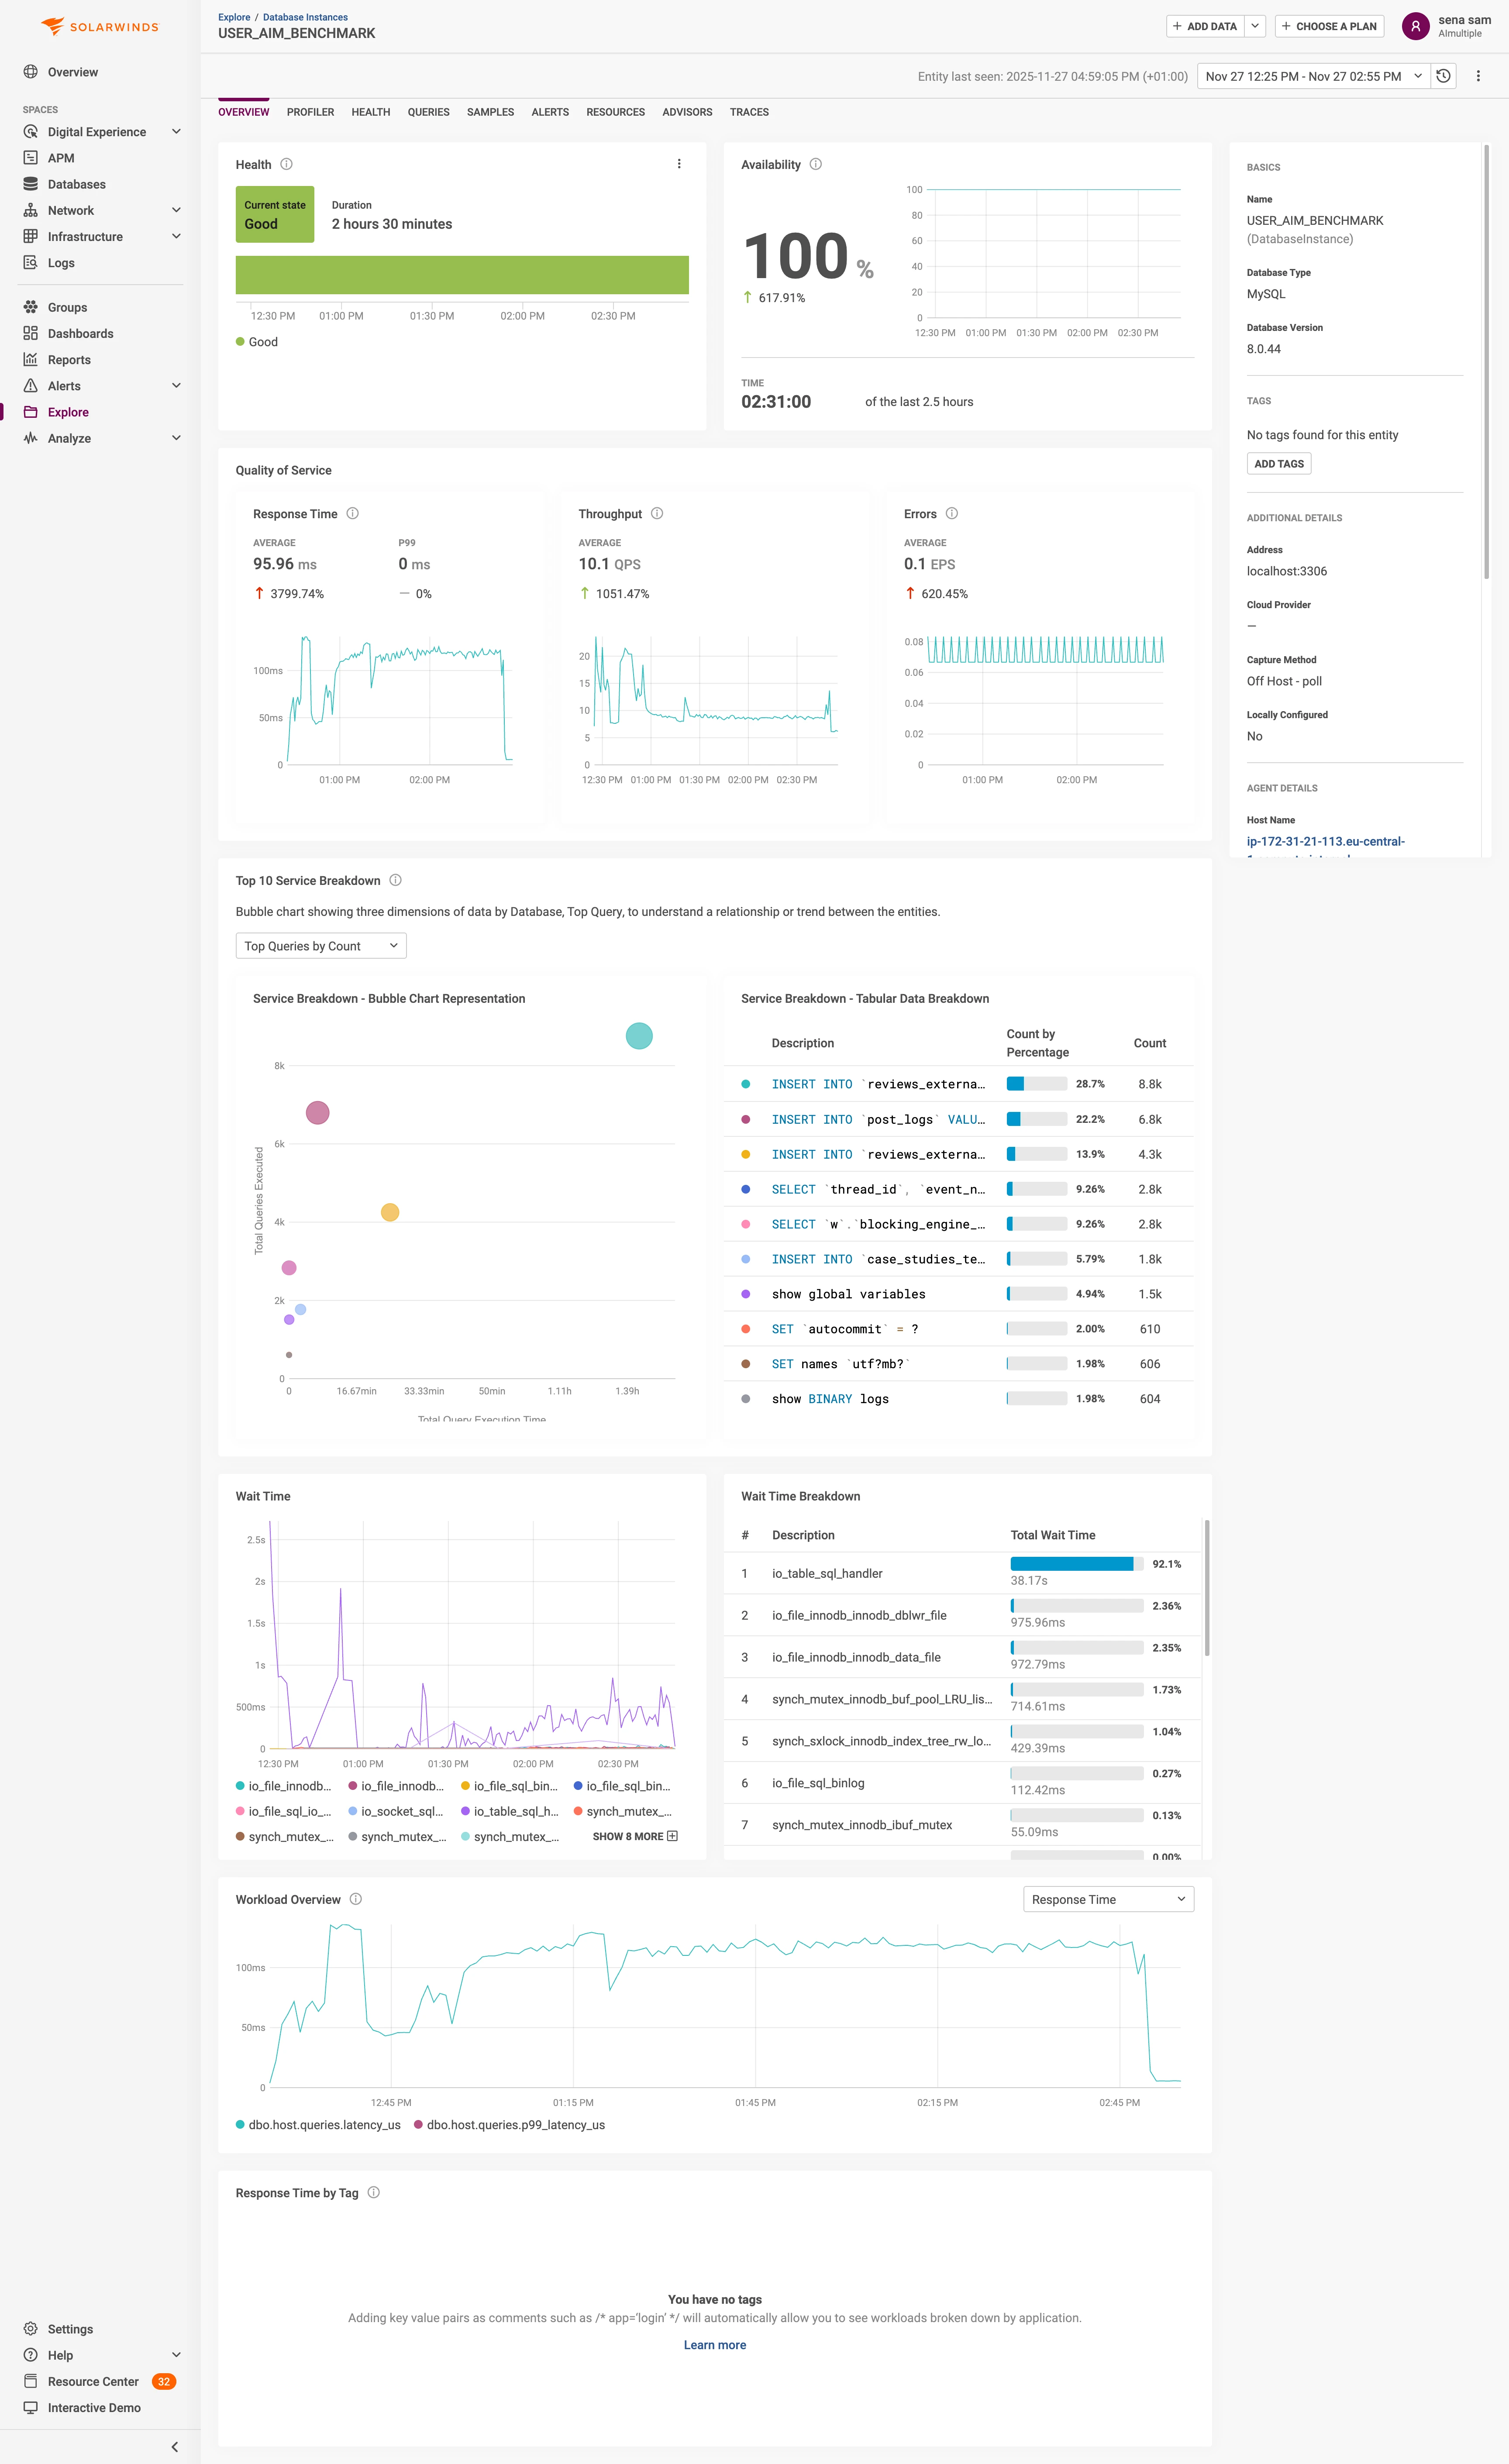
Task: Toggle dbo.host.queries.latency_us legend series
Action: [x=318, y=2125]
